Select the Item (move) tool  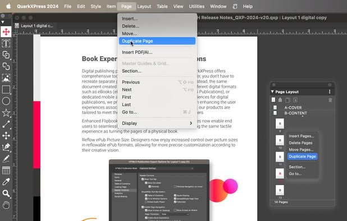pyautogui.click(x=6, y=32)
